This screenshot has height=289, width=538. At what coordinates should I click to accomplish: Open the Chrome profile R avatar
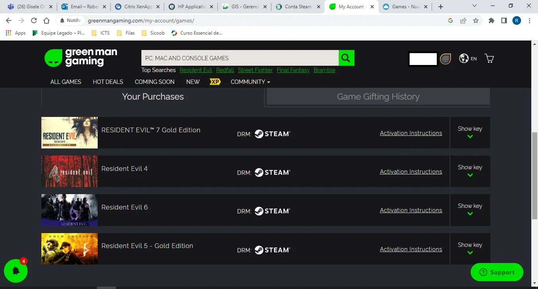(x=517, y=20)
